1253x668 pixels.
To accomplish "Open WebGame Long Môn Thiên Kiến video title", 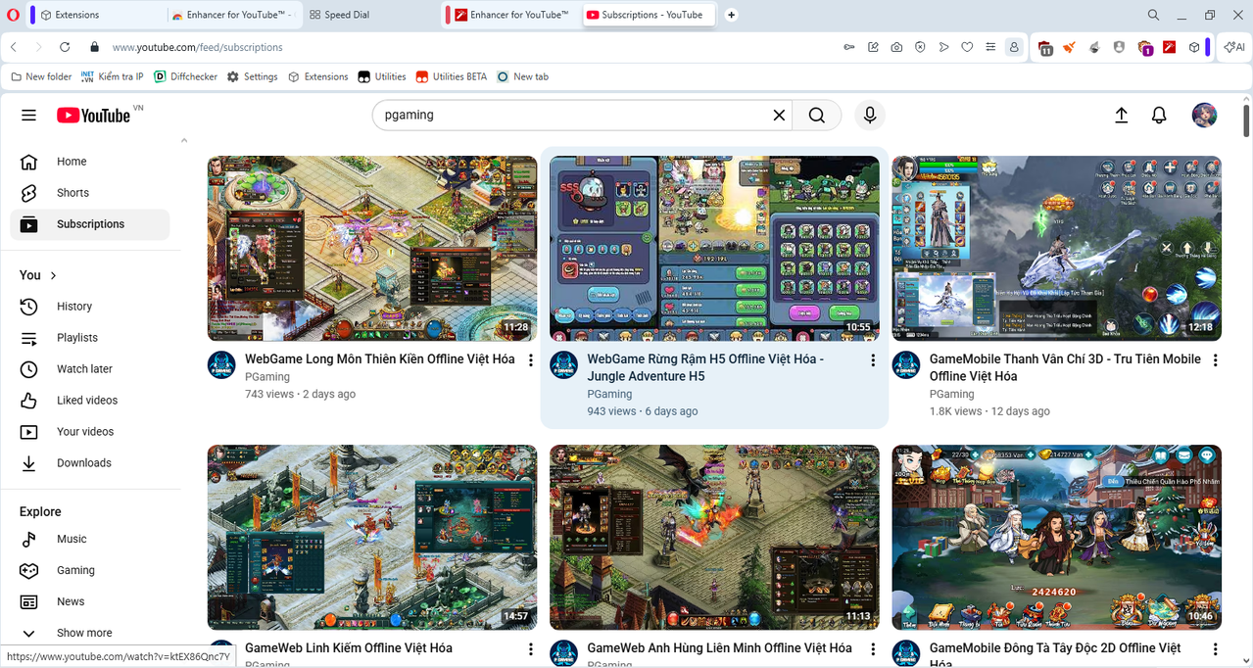I will point(380,359).
